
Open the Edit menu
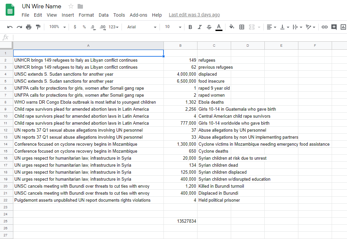pos(38,15)
